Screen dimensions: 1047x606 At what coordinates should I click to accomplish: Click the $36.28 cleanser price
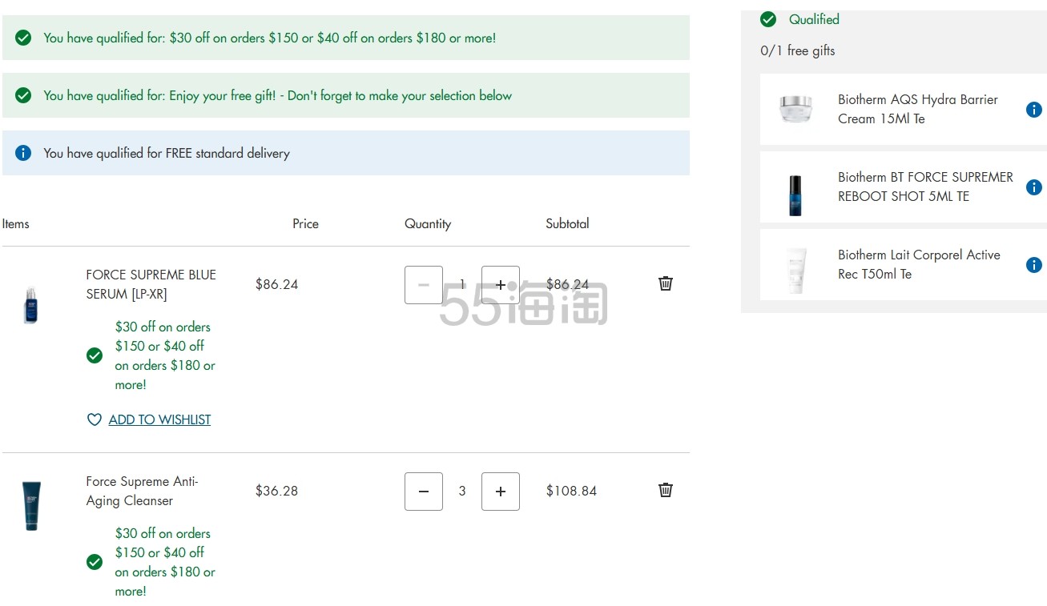276,491
